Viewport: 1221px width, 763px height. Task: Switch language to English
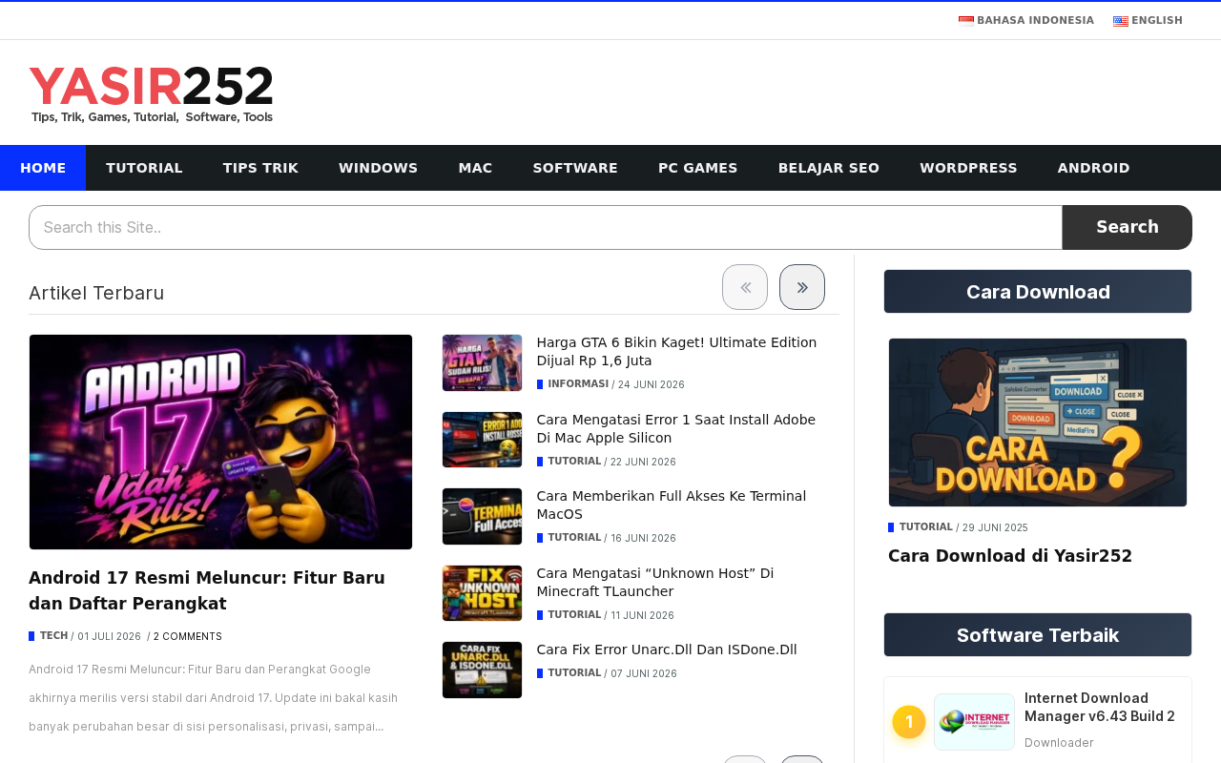1148,21
